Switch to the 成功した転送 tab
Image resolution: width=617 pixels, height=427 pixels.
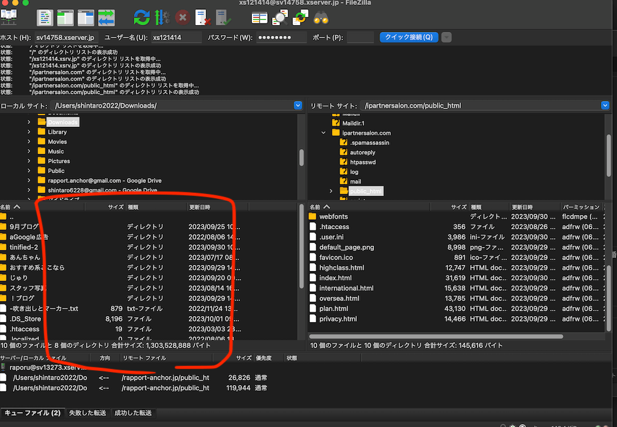(133, 413)
